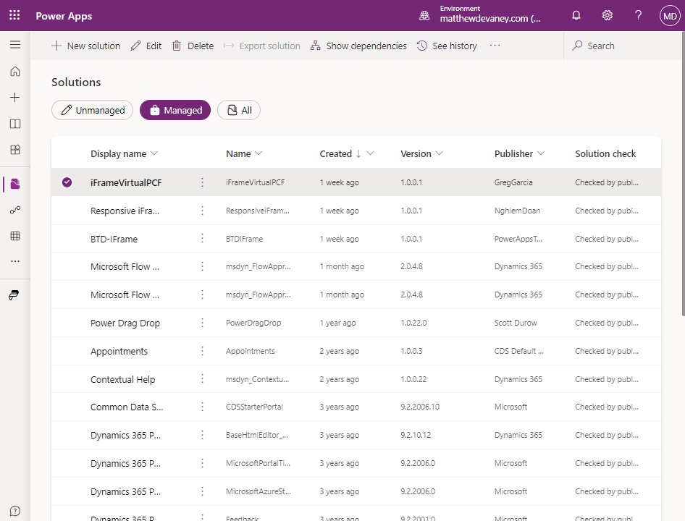685x521 pixels.
Task: Open the Version column dropdown chevron
Action: tap(439, 153)
